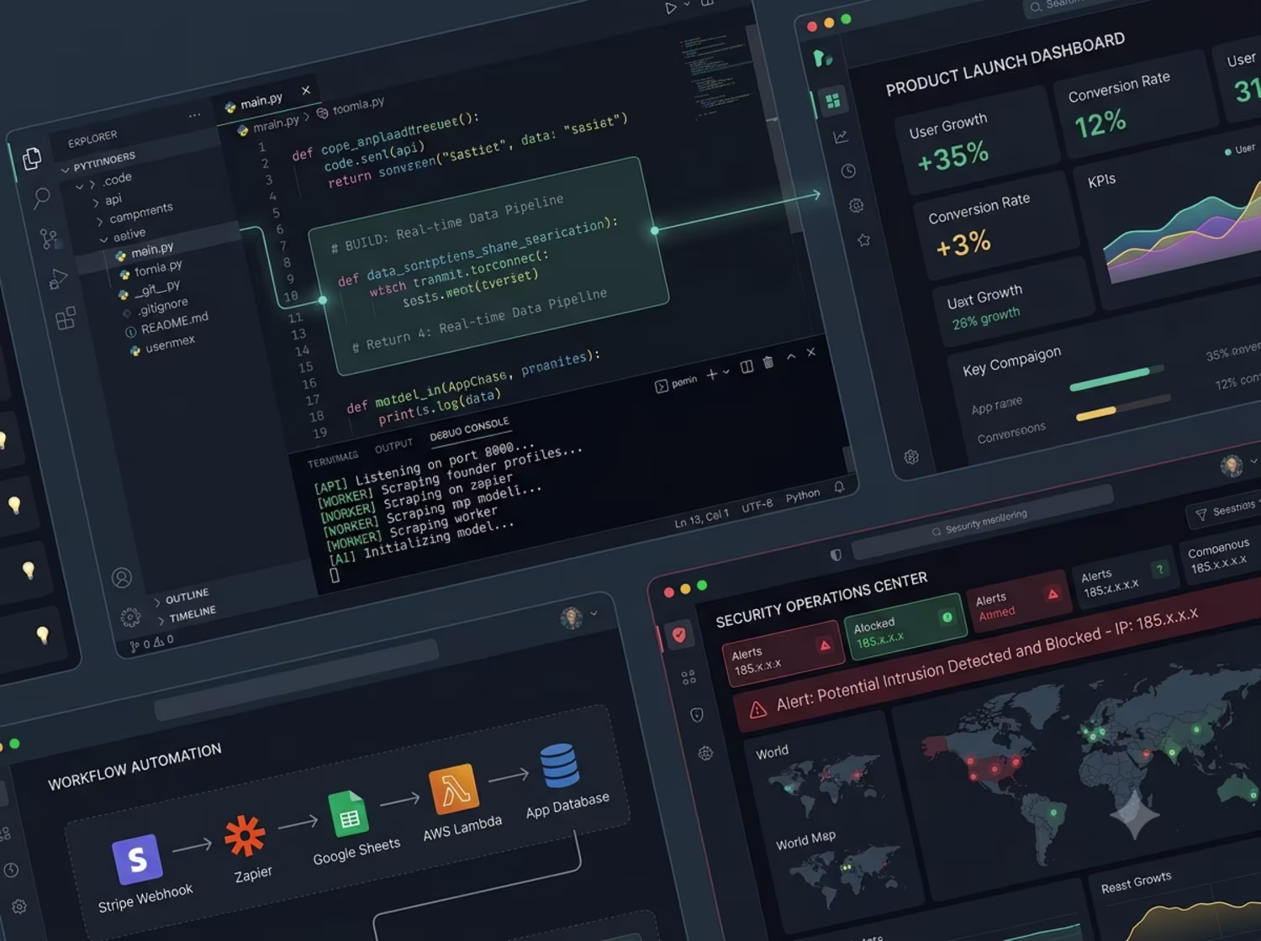Click the Explorer panel more actions ellipsis

[195, 114]
